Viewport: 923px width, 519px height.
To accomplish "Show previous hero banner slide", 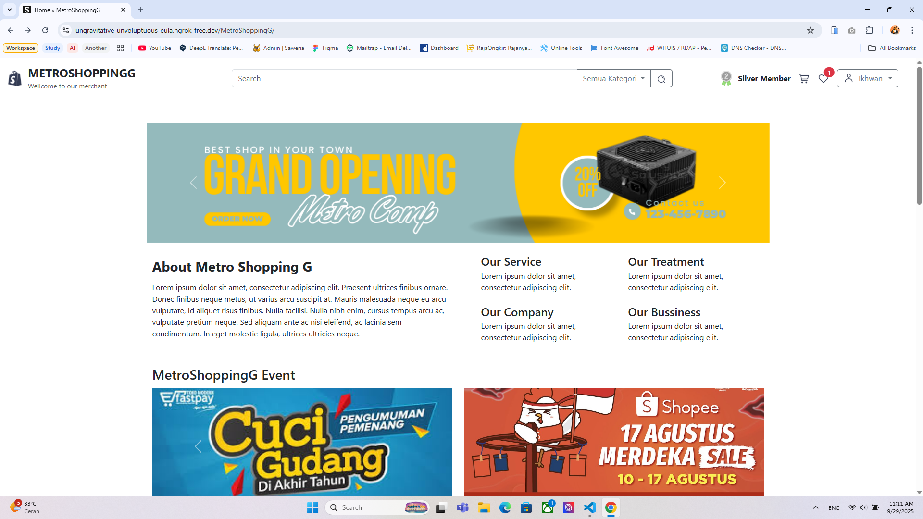I will tap(193, 183).
